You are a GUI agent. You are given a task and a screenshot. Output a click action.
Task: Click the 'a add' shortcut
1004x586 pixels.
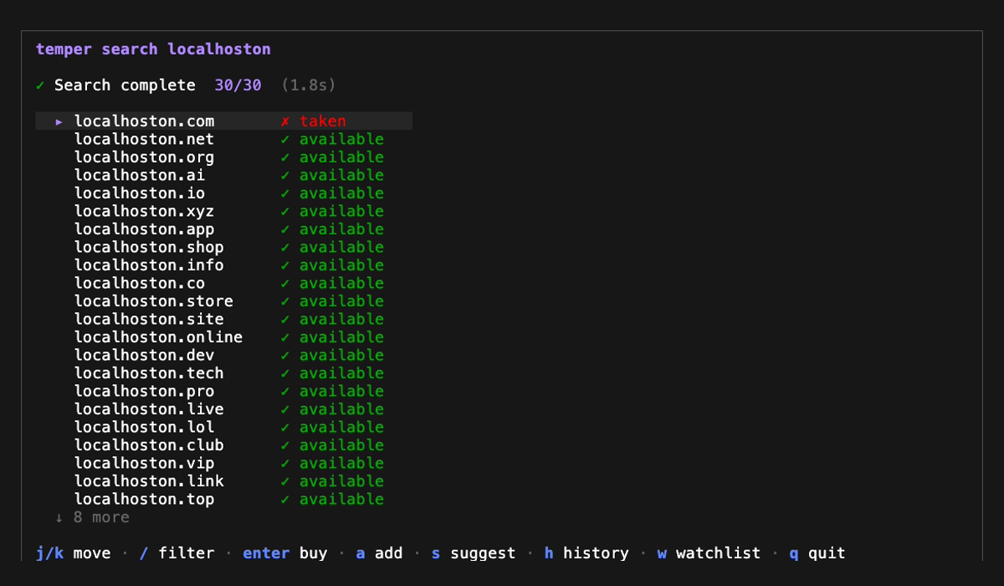click(379, 553)
